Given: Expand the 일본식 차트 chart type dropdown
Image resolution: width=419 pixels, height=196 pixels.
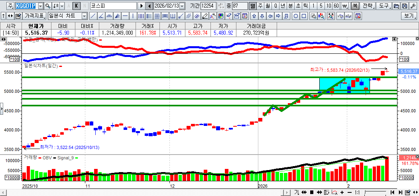Looking at the screenshot, I should coord(84,16).
